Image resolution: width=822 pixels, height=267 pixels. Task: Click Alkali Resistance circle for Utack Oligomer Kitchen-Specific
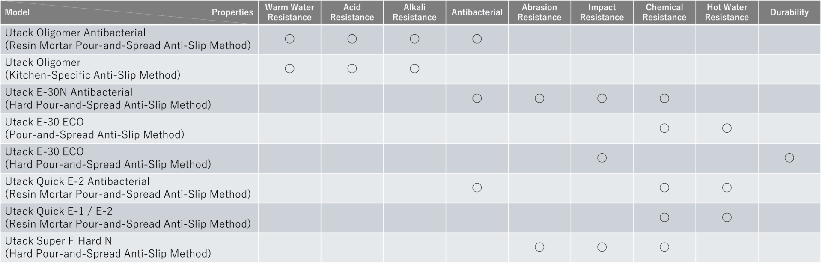414,68
